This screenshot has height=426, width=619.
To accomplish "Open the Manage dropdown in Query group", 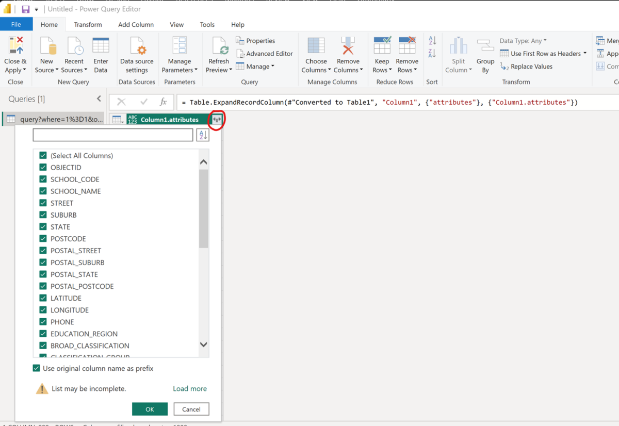I will click(x=255, y=66).
